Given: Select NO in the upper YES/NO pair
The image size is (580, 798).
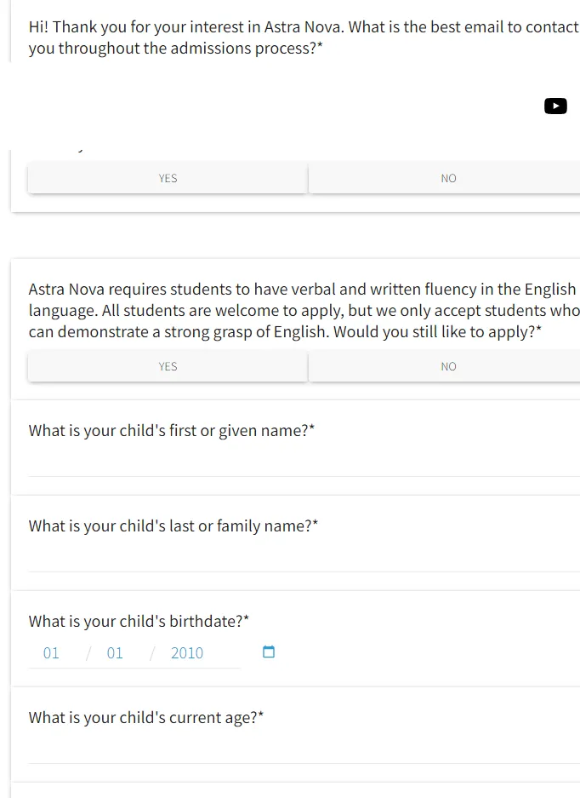Looking at the screenshot, I should tap(444, 178).
